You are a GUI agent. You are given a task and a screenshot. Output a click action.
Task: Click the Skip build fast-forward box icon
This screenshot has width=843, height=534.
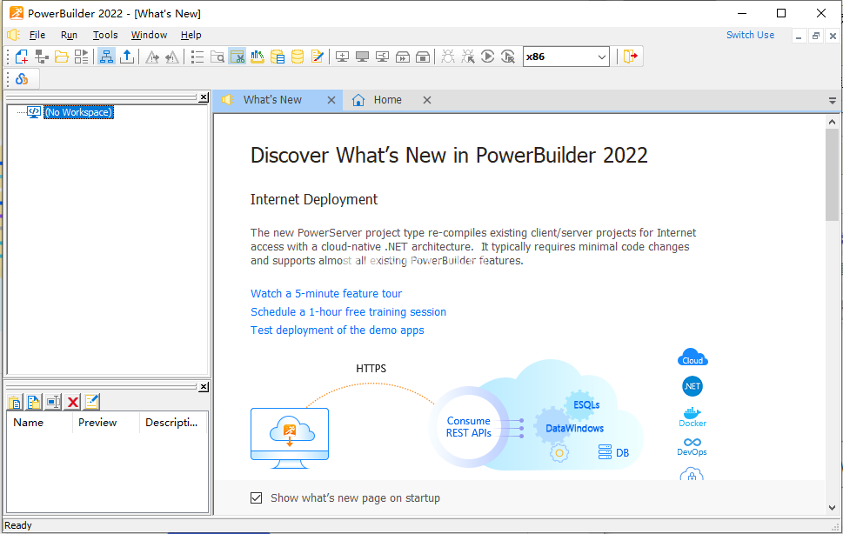pyautogui.click(x=403, y=57)
